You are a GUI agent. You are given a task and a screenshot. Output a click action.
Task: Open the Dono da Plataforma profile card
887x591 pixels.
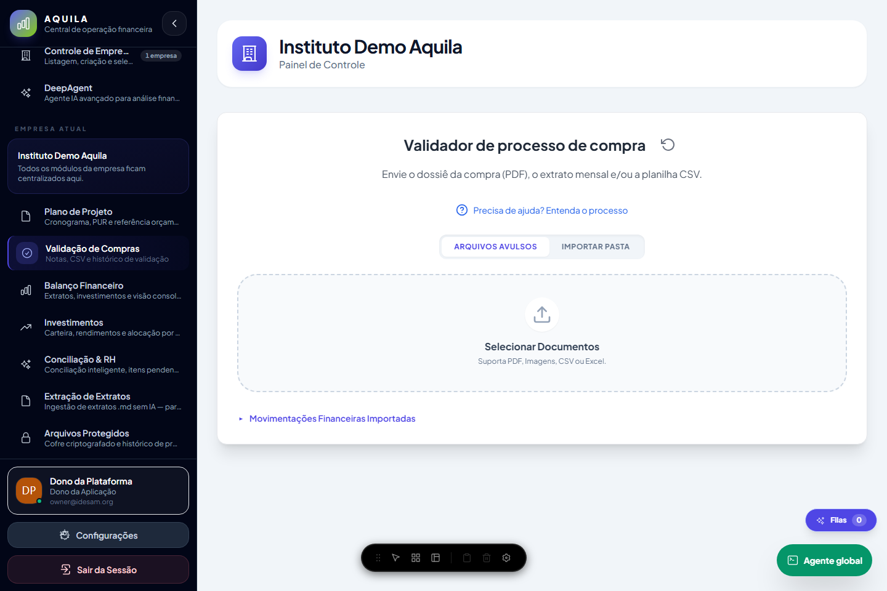(x=98, y=491)
